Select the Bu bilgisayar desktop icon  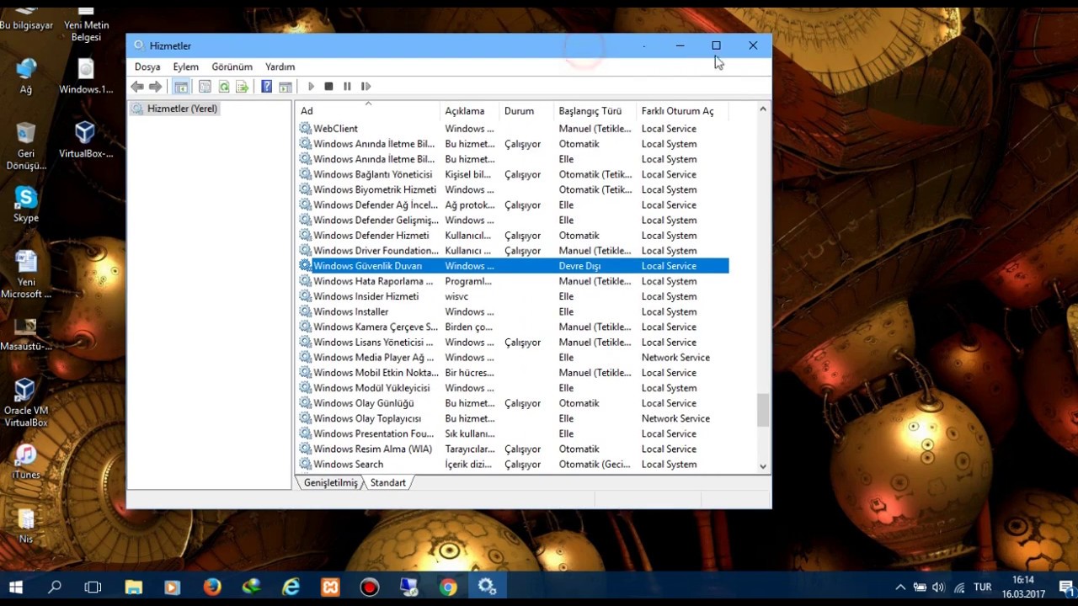click(x=26, y=17)
